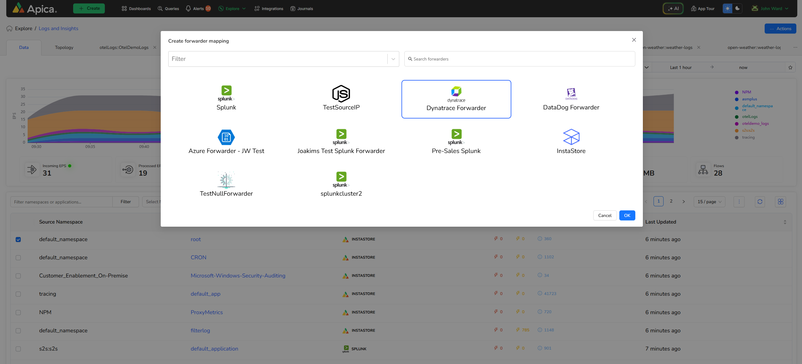802x364 pixels.
Task: Open the Dashboards menu
Action: [136, 8]
